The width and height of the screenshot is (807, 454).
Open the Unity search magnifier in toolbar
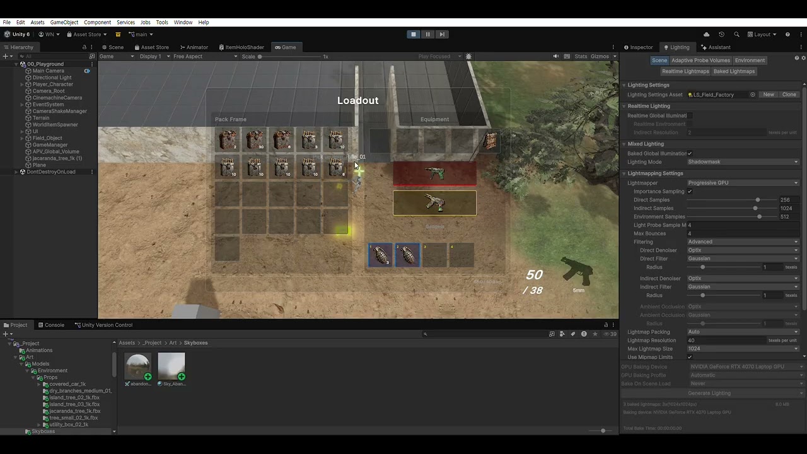pos(736,34)
